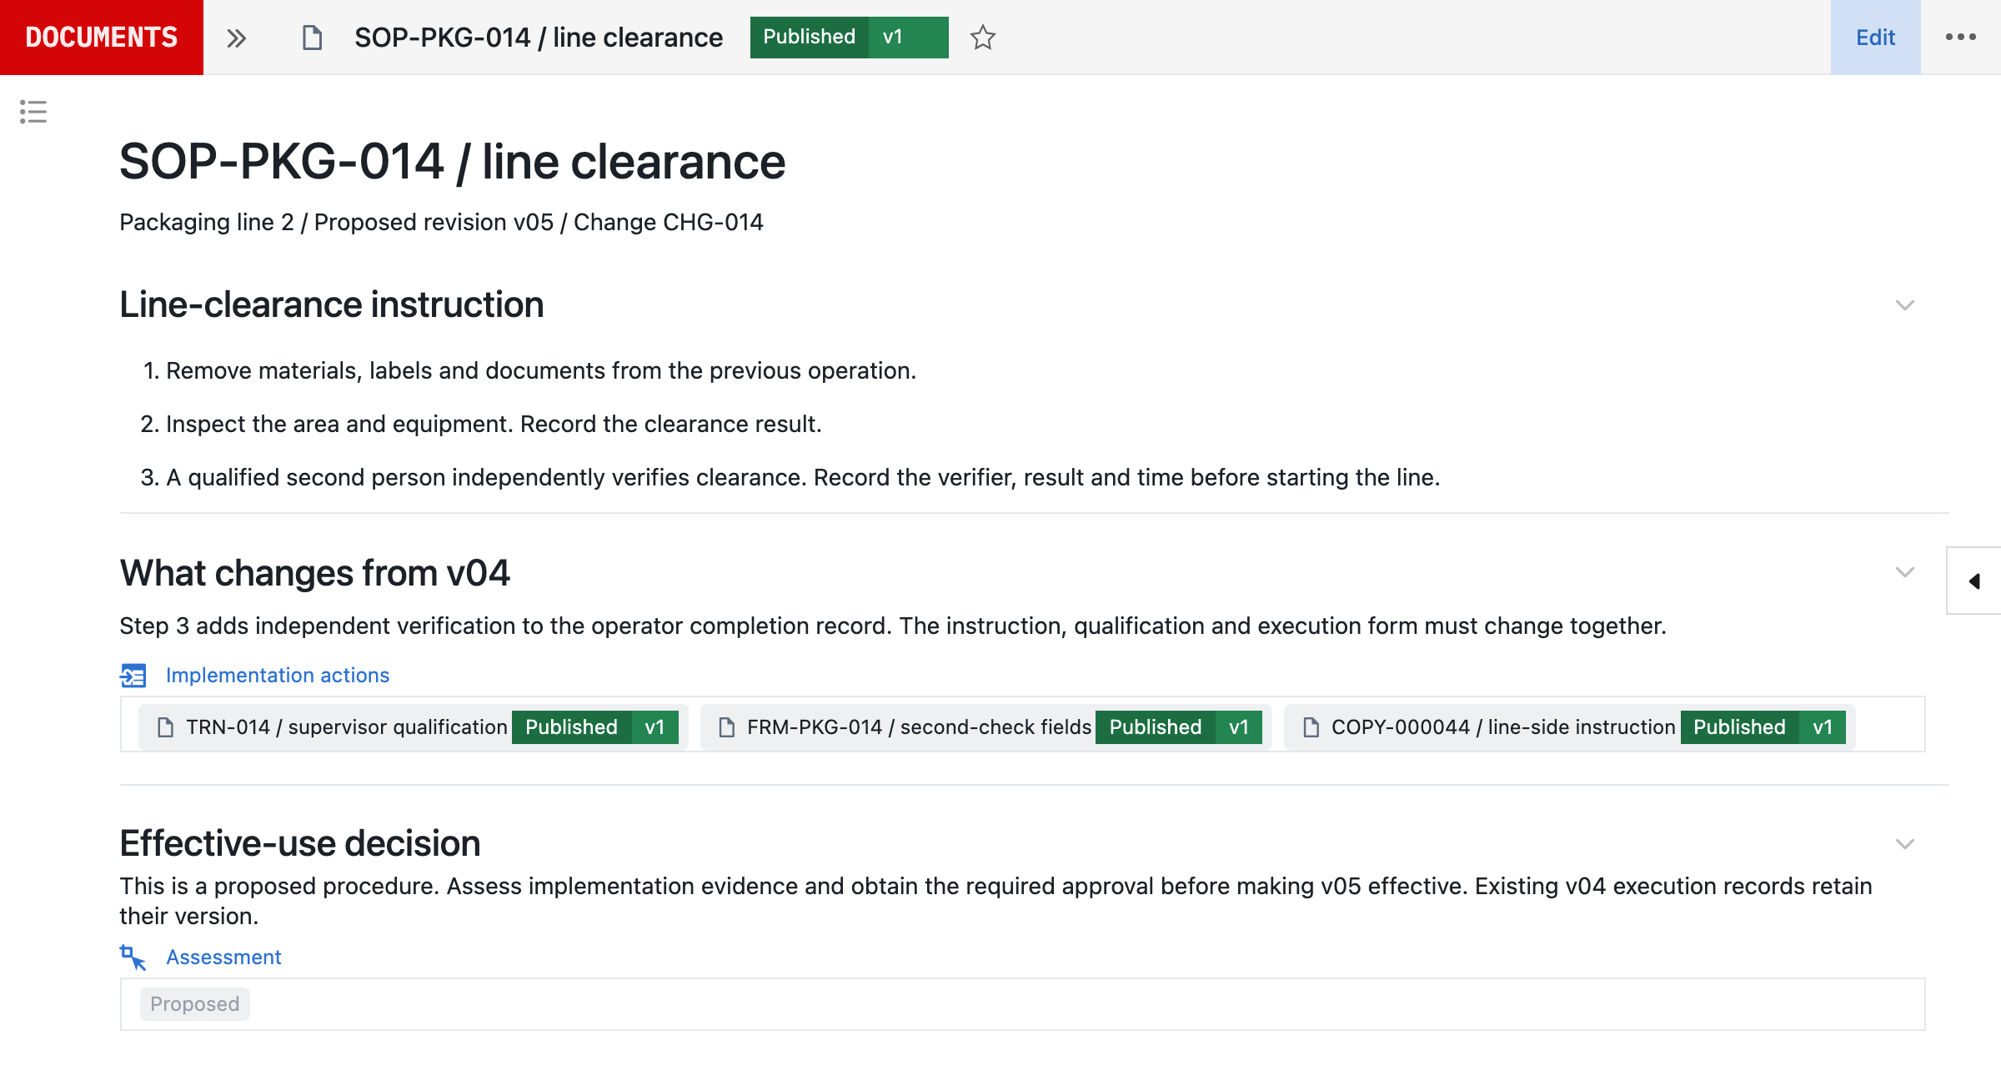This screenshot has width=2001, height=1086.
Task: Select the Proposed assessment tag
Action: (x=195, y=1004)
